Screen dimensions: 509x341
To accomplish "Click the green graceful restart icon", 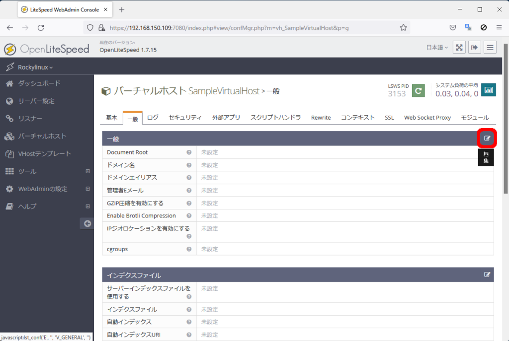I will tap(419, 90).
